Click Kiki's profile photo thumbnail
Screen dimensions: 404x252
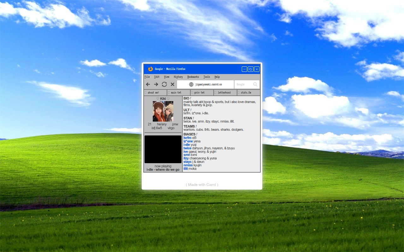coord(163,111)
